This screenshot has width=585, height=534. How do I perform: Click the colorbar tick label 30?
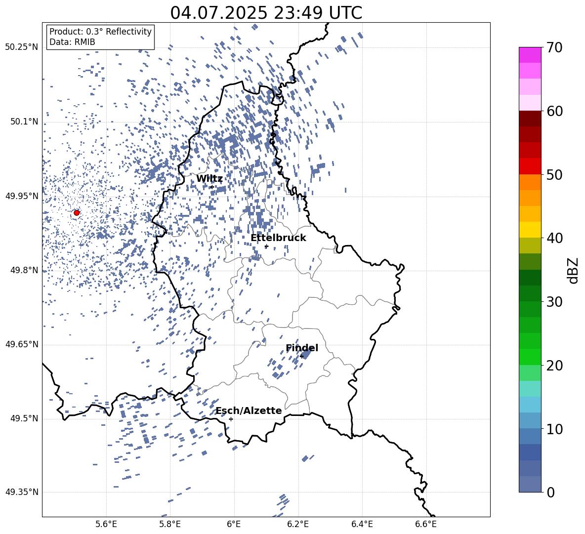tap(555, 302)
